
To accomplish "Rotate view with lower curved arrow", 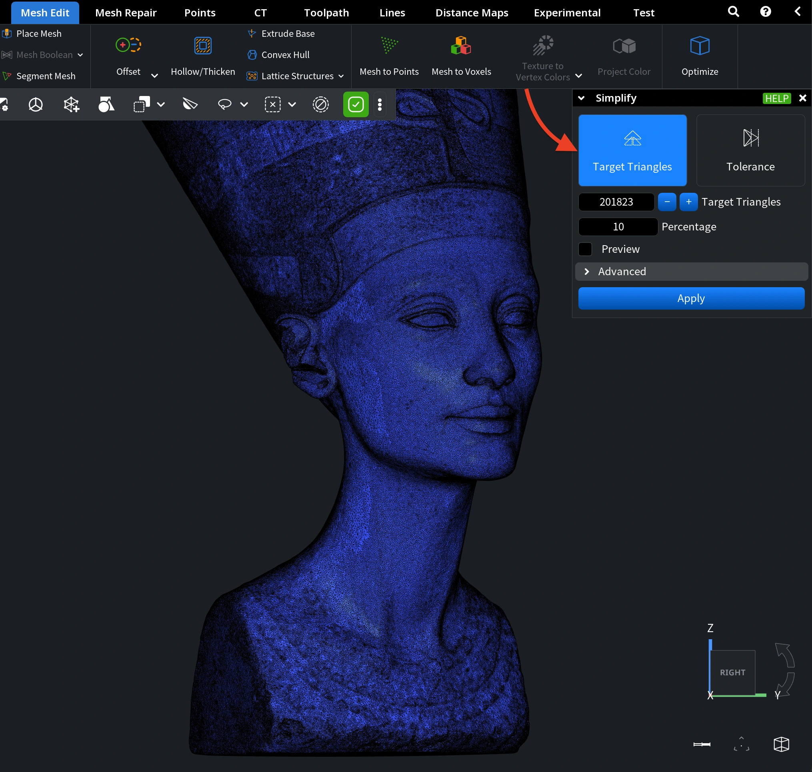I will [x=784, y=684].
